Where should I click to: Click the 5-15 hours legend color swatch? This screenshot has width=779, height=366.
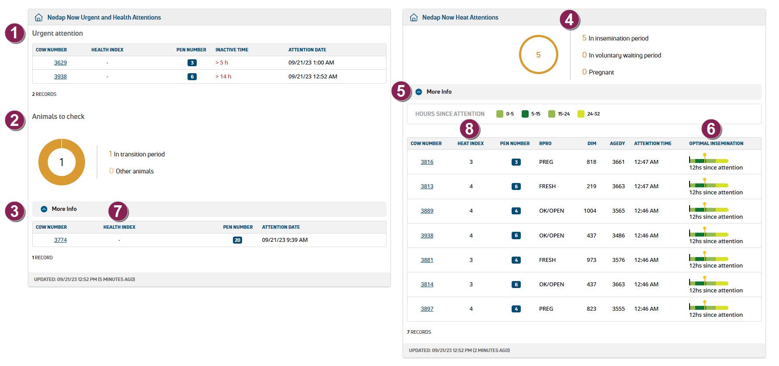pos(525,114)
